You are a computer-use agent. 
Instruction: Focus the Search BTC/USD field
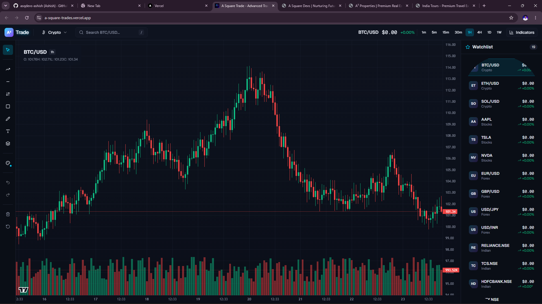pos(112,32)
